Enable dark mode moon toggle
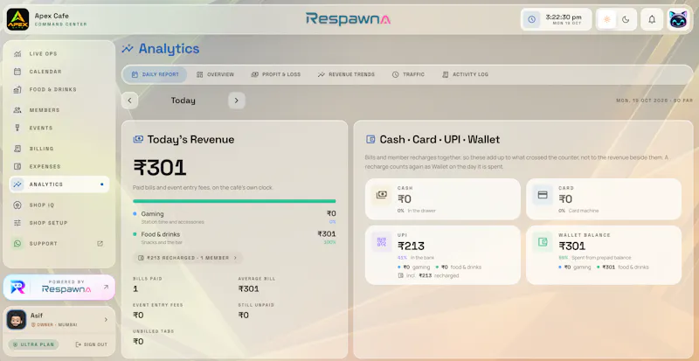The width and height of the screenshot is (699, 361). pos(626,19)
